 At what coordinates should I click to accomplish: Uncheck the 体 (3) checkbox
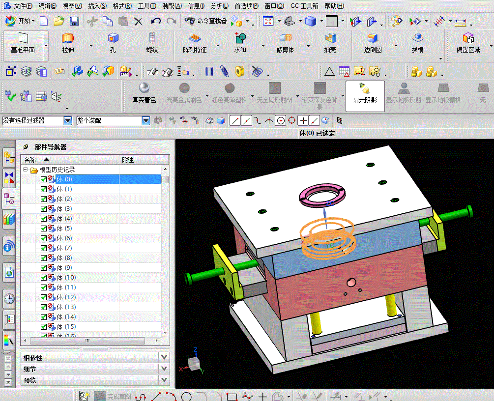coord(44,209)
